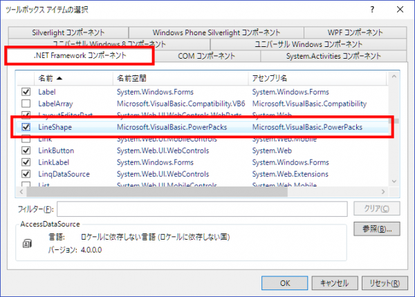Uncheck the LineShape checkbox
Viewport: 415px width, 297px height.
(26, 127)
